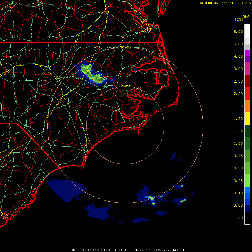Click the yellow precipitation core inland
Viewport: 252px width, 252px height.
pyautogui.click(x=87, y=70)
